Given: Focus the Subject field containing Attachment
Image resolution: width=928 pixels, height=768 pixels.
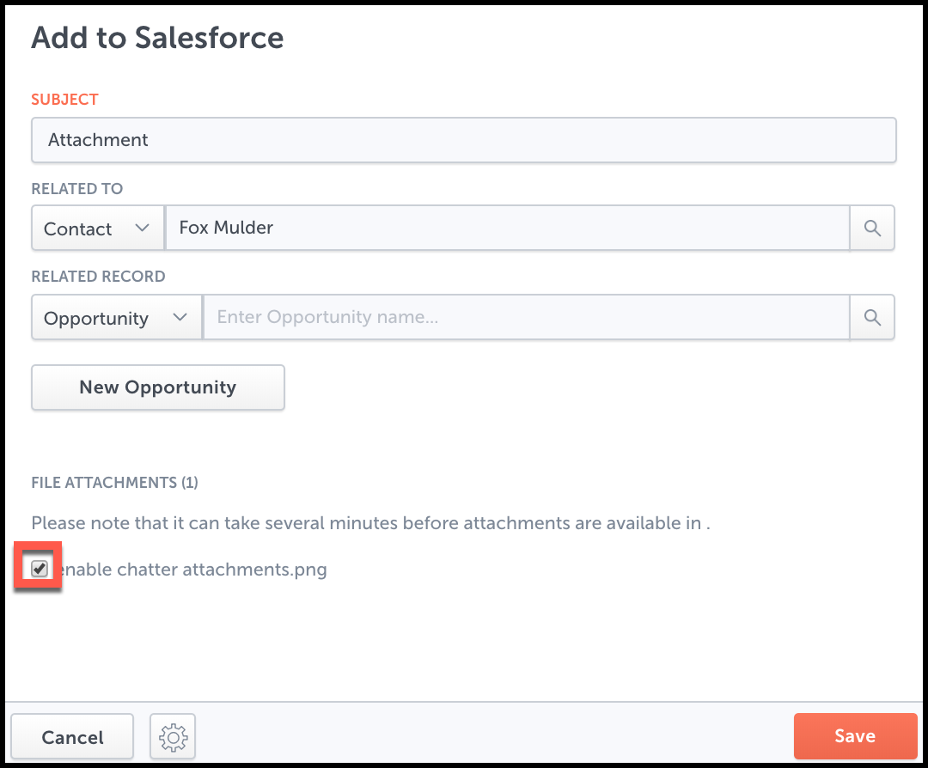Looking at the screenshot, I should [464, 140].
